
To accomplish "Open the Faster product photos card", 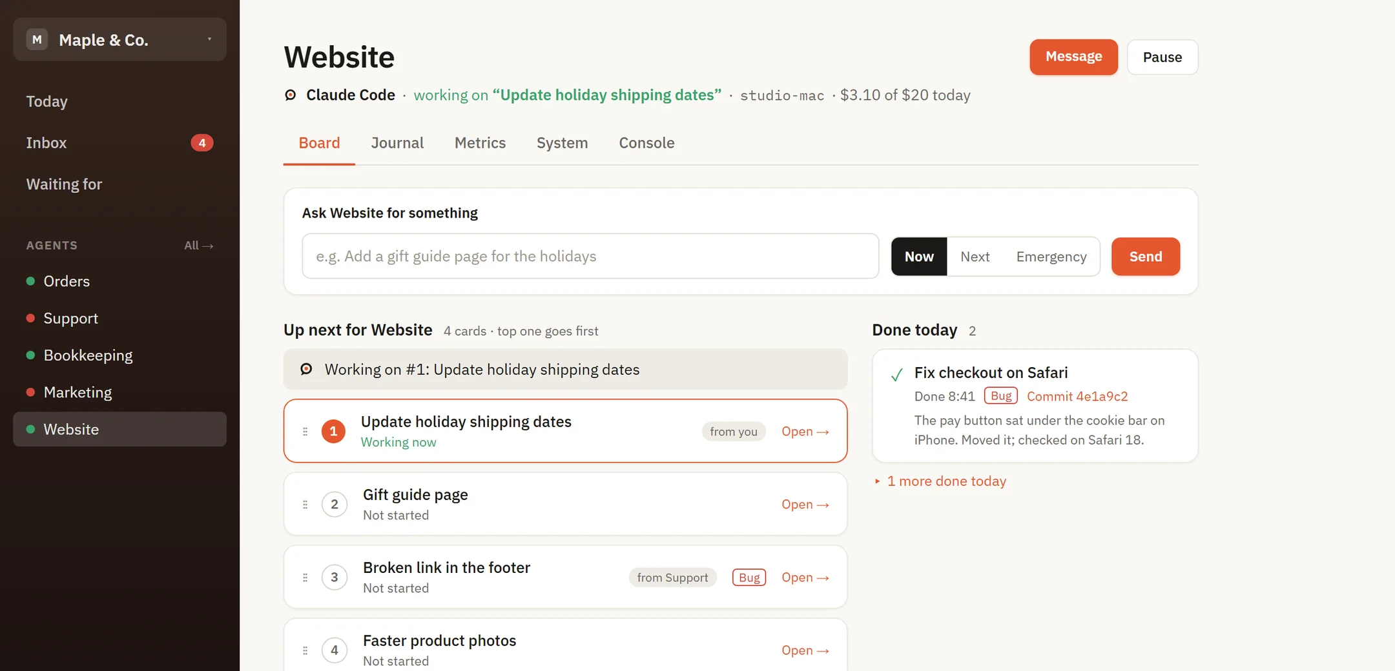I will (x=805, y=650).
